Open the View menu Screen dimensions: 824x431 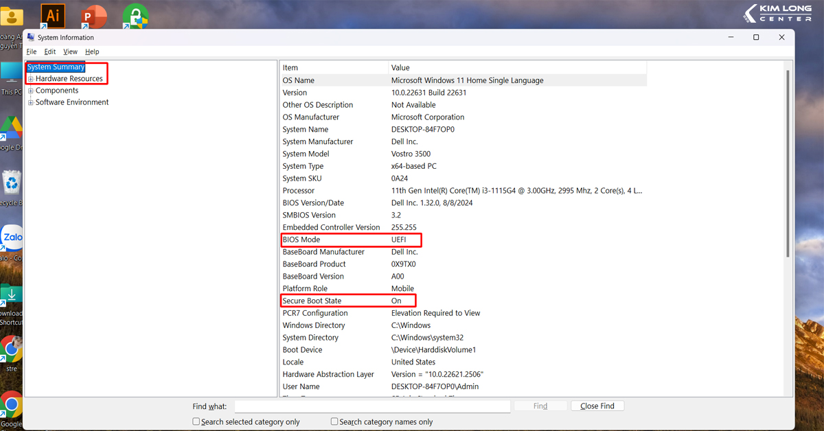point(70,51)
